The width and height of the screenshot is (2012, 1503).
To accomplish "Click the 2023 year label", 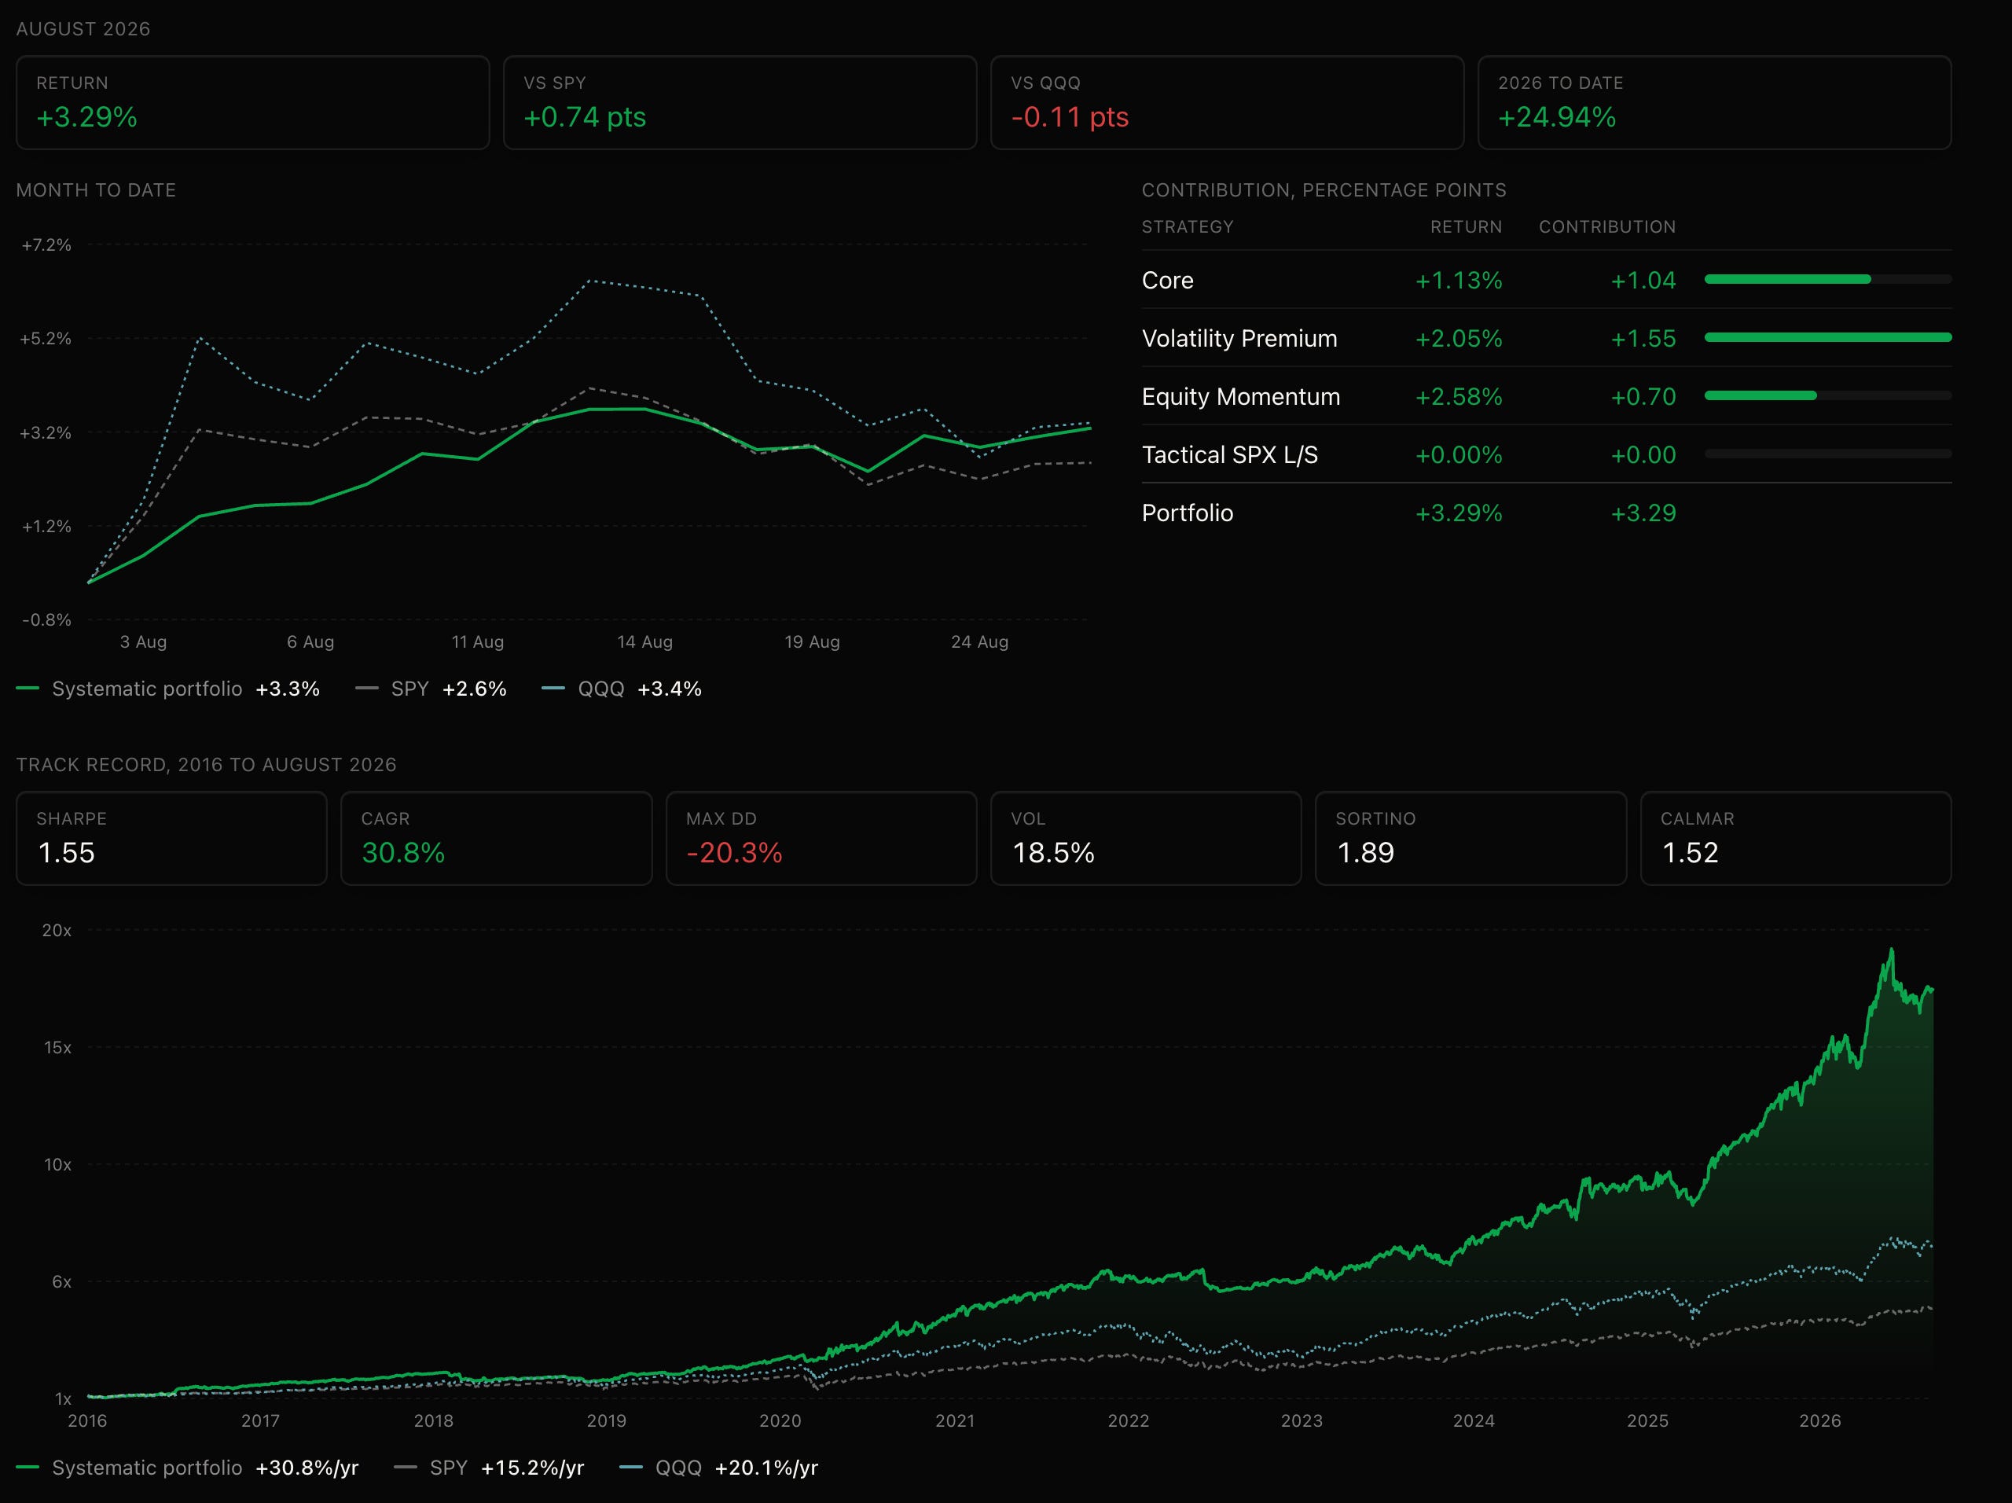I will [x=1302, y=1420].
